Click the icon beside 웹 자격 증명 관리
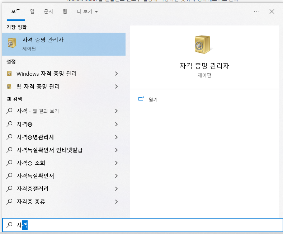The width and height of the screenshot is (283, 234). [x=9, y=86]
